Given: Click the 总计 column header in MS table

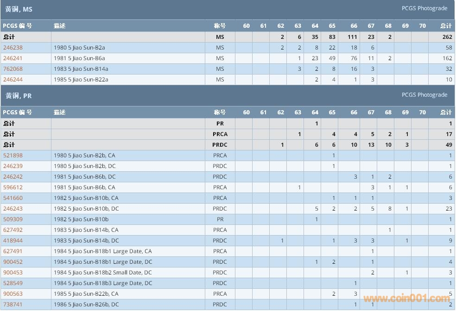Looking at the screenshot, I should click(x=445, y=26).
